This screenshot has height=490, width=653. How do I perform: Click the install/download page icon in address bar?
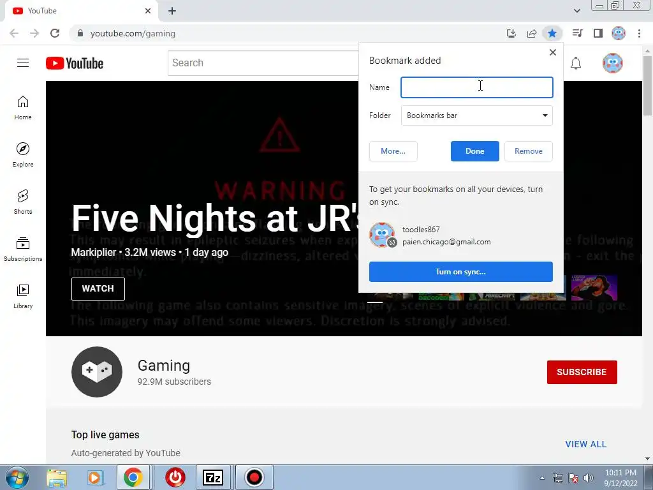click(511, 33)
